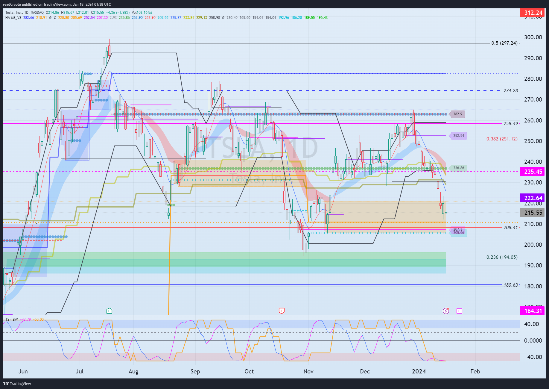
Task: Select the magenta 235.45 price label
Action: click(x=533, y=172)
